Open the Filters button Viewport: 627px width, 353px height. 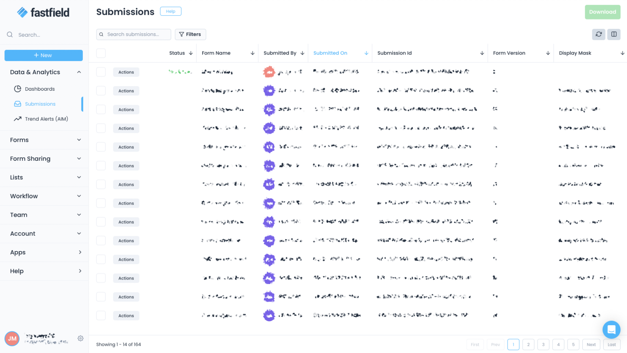click(x=190, y=34)
